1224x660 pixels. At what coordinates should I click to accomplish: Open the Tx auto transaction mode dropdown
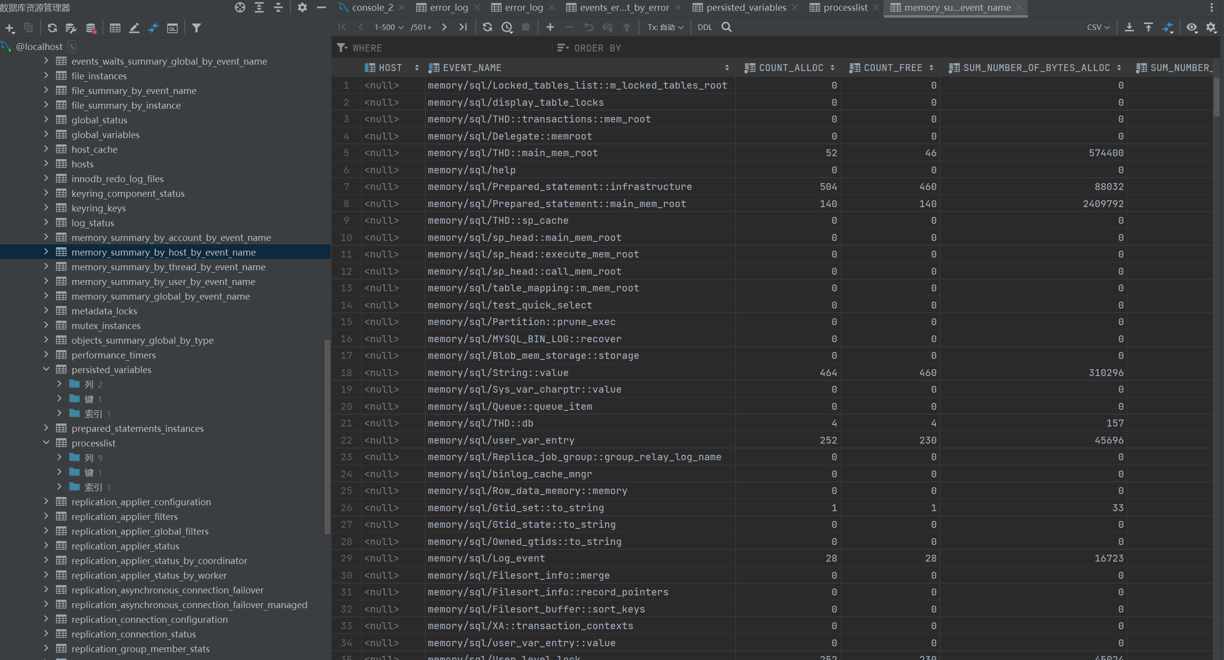click(x=665, y=27)
